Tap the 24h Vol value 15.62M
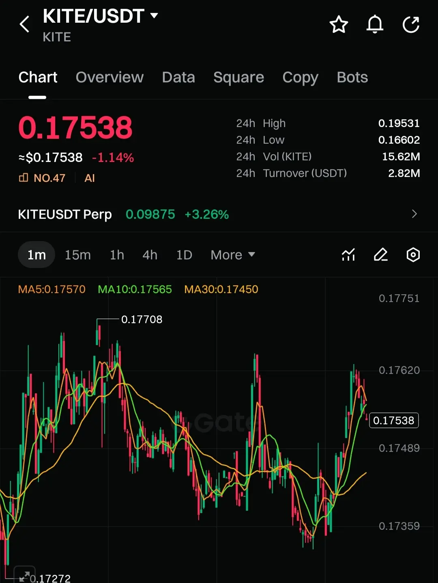Image resolution: width=438 pixels, height=583 pixels. (x=401, y=156)
